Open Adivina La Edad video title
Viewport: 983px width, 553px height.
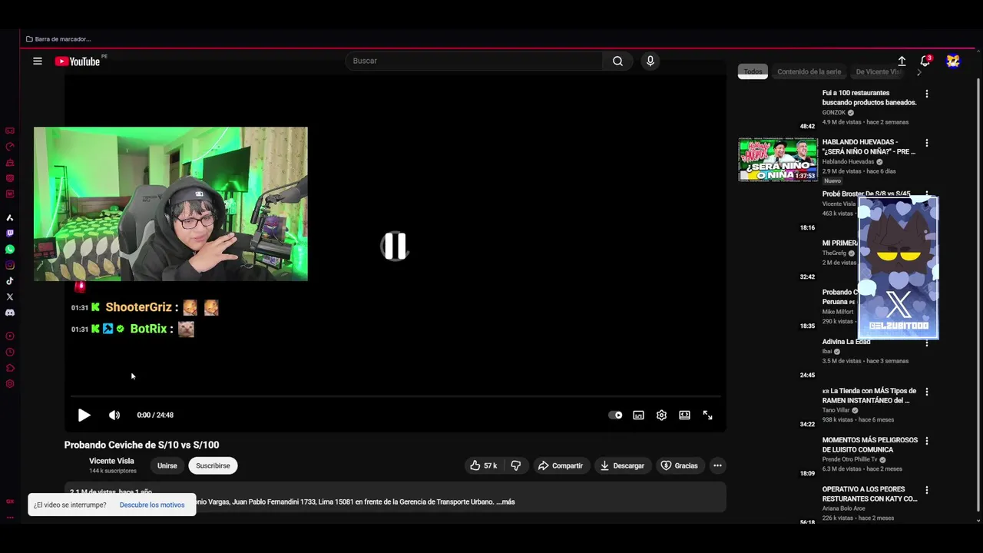[x=846, y=342]
